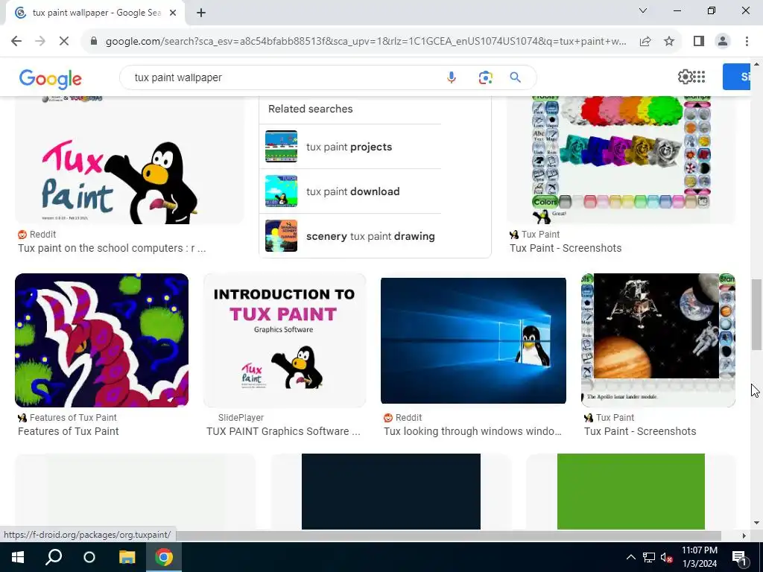Click the scenery tux paint drawing thumbnail
The image size is (763, 572).
(281, 236)
